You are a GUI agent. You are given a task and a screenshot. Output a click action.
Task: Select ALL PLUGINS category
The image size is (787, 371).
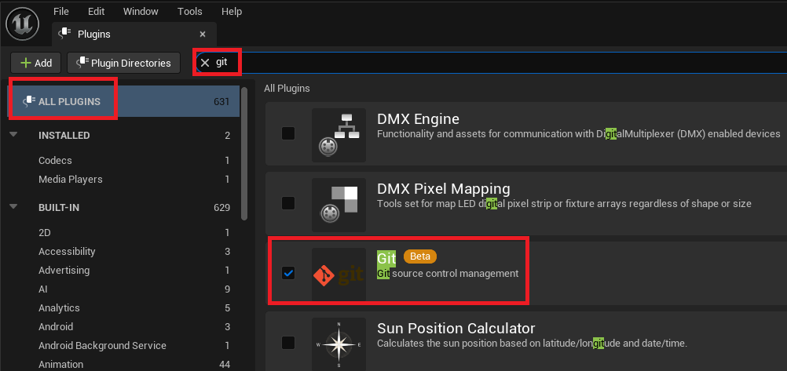click(123, 101)
